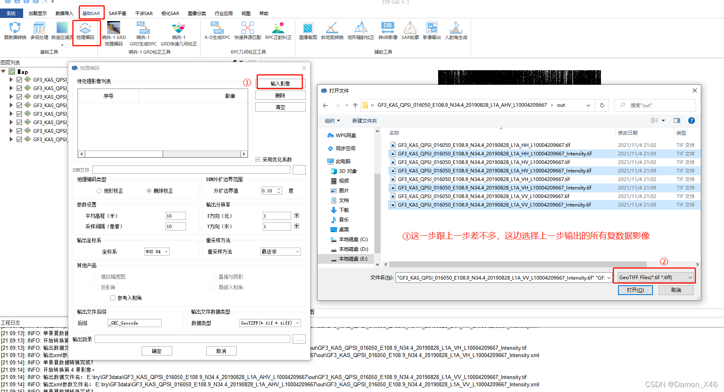724x392 pixels.
Task: Uncheck the last GF3_KAS_QPSI layer checkbox
Action: coord(19,139)
